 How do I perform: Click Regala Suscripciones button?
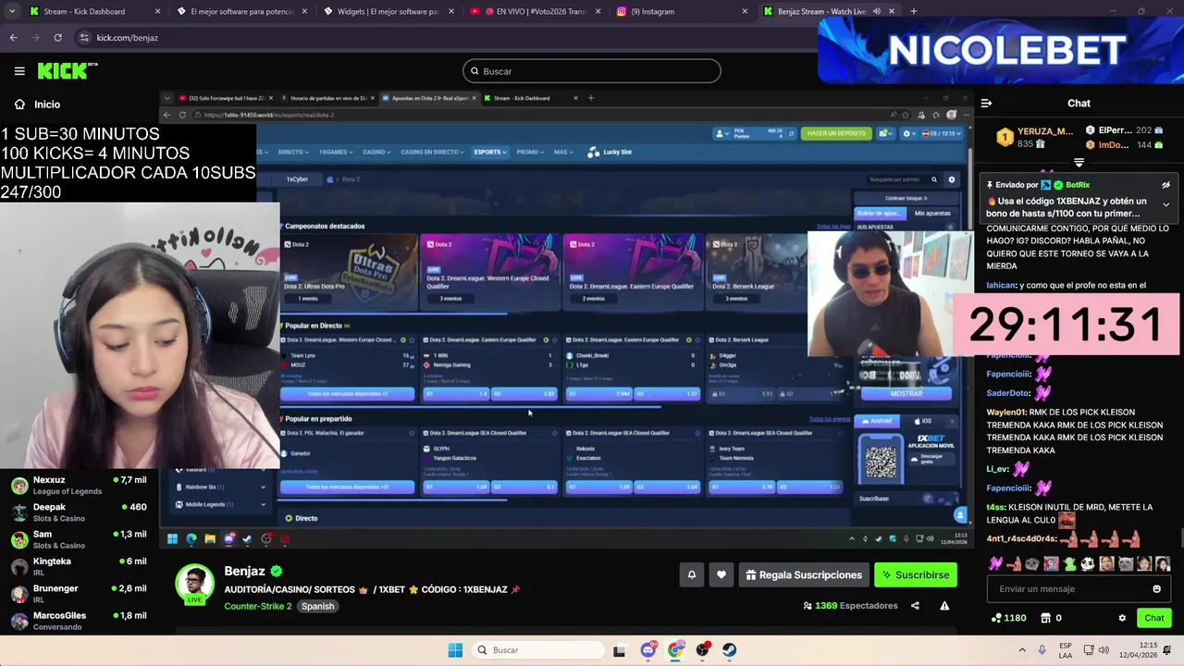tap(804, 575)
